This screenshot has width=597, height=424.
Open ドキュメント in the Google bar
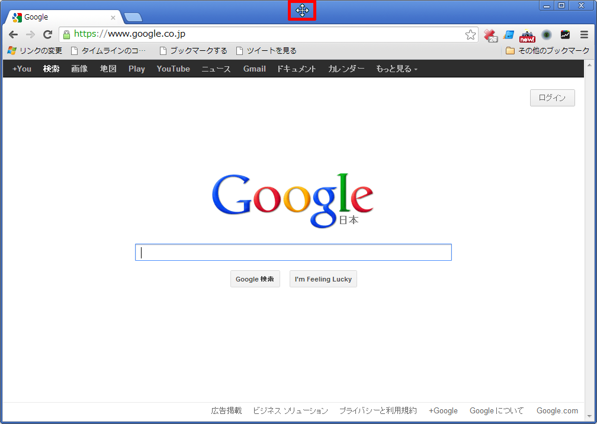297,69
